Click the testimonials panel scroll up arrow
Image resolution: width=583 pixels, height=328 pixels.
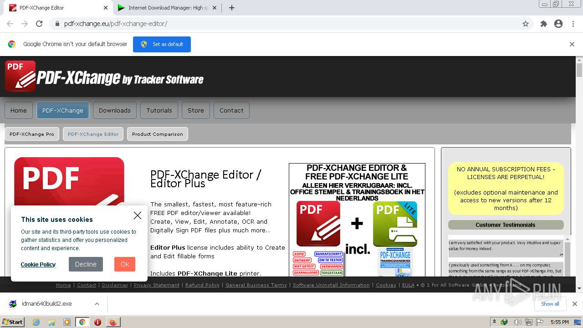point(568,239)
